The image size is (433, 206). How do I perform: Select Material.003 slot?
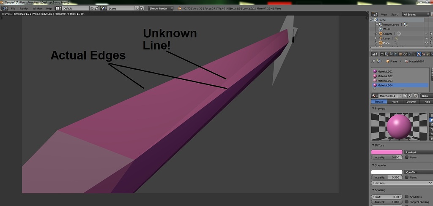pyautogui.click(x=400, y=81)
